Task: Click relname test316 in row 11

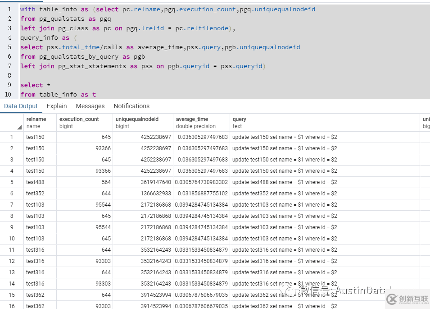Action: pyautogui.click(x=40, y=249)
